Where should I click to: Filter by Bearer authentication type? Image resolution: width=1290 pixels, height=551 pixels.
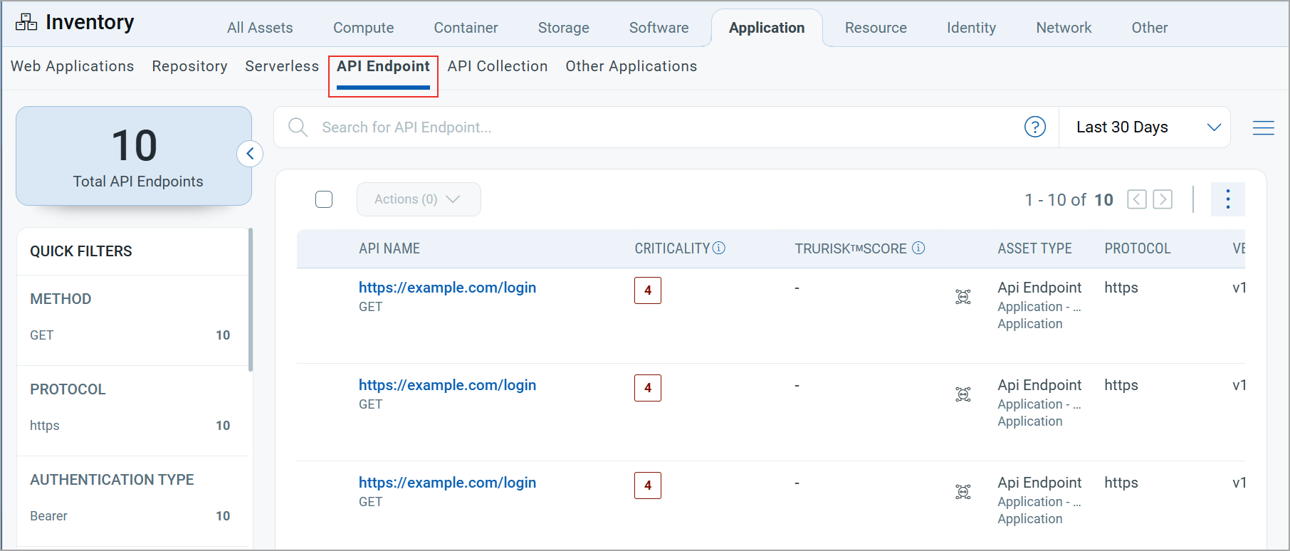tap(130, 516)
